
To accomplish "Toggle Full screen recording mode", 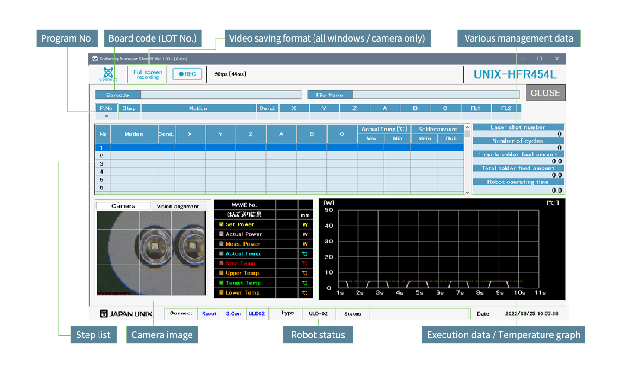I will 148,74.
